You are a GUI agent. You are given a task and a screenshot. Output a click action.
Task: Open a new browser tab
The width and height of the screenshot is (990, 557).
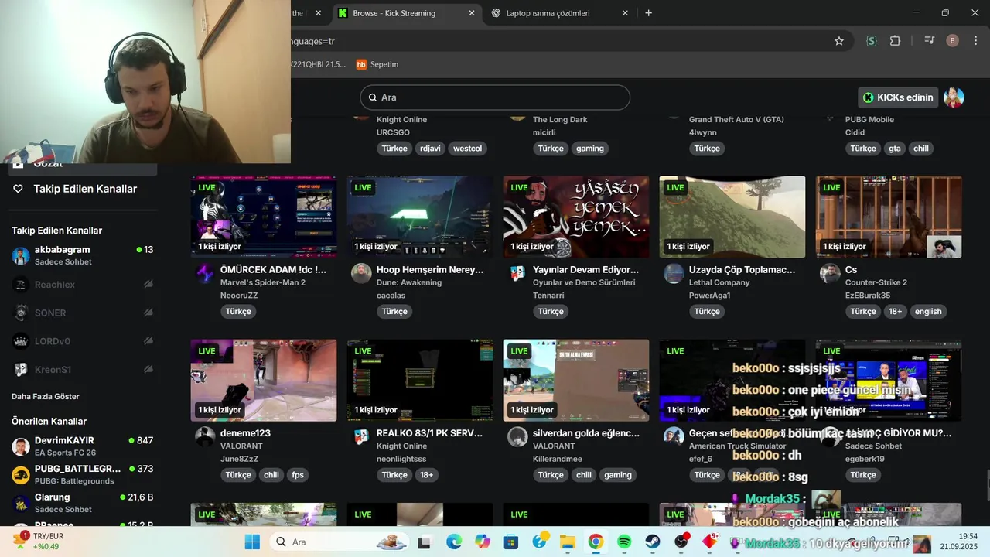click(x=648, y=13)
